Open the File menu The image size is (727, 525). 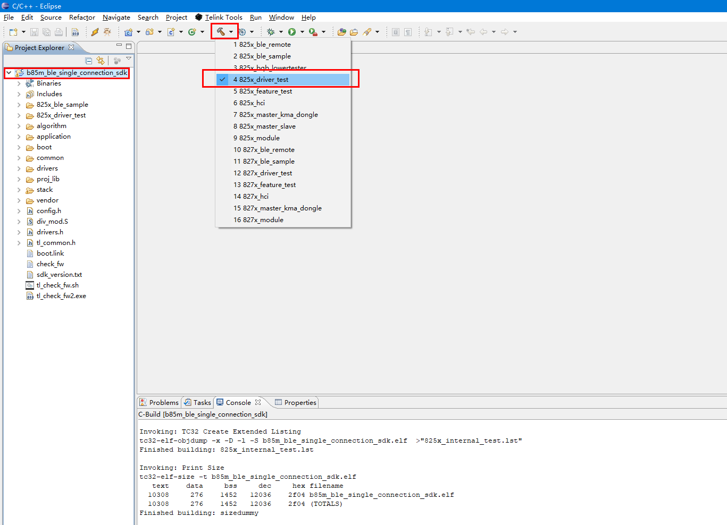[x=9, y=18]
